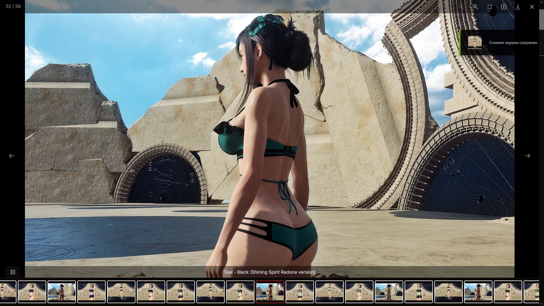Close the lightbox viewer
Viewport: 544px width, 306px height.
pyautogui.click(x=532, y=7)
